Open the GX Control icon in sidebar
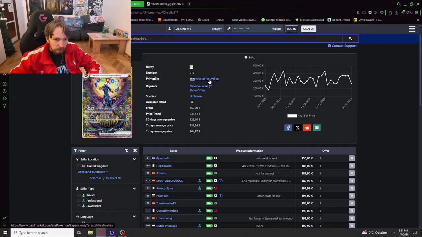422x237 pixels. point(4,218)
